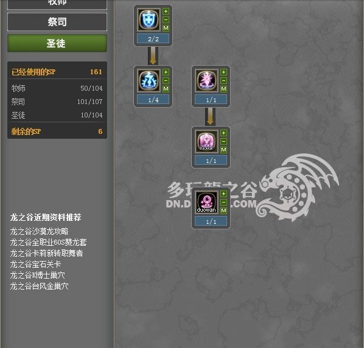Open the 龙之谷卡莉新转职舞者 link
364x348 pixels.
click(46, 253)
